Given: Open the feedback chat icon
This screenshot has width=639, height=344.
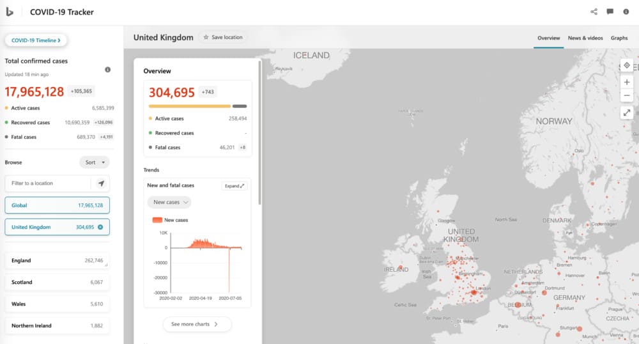Looking at the screenshot, I should point(610,12).
